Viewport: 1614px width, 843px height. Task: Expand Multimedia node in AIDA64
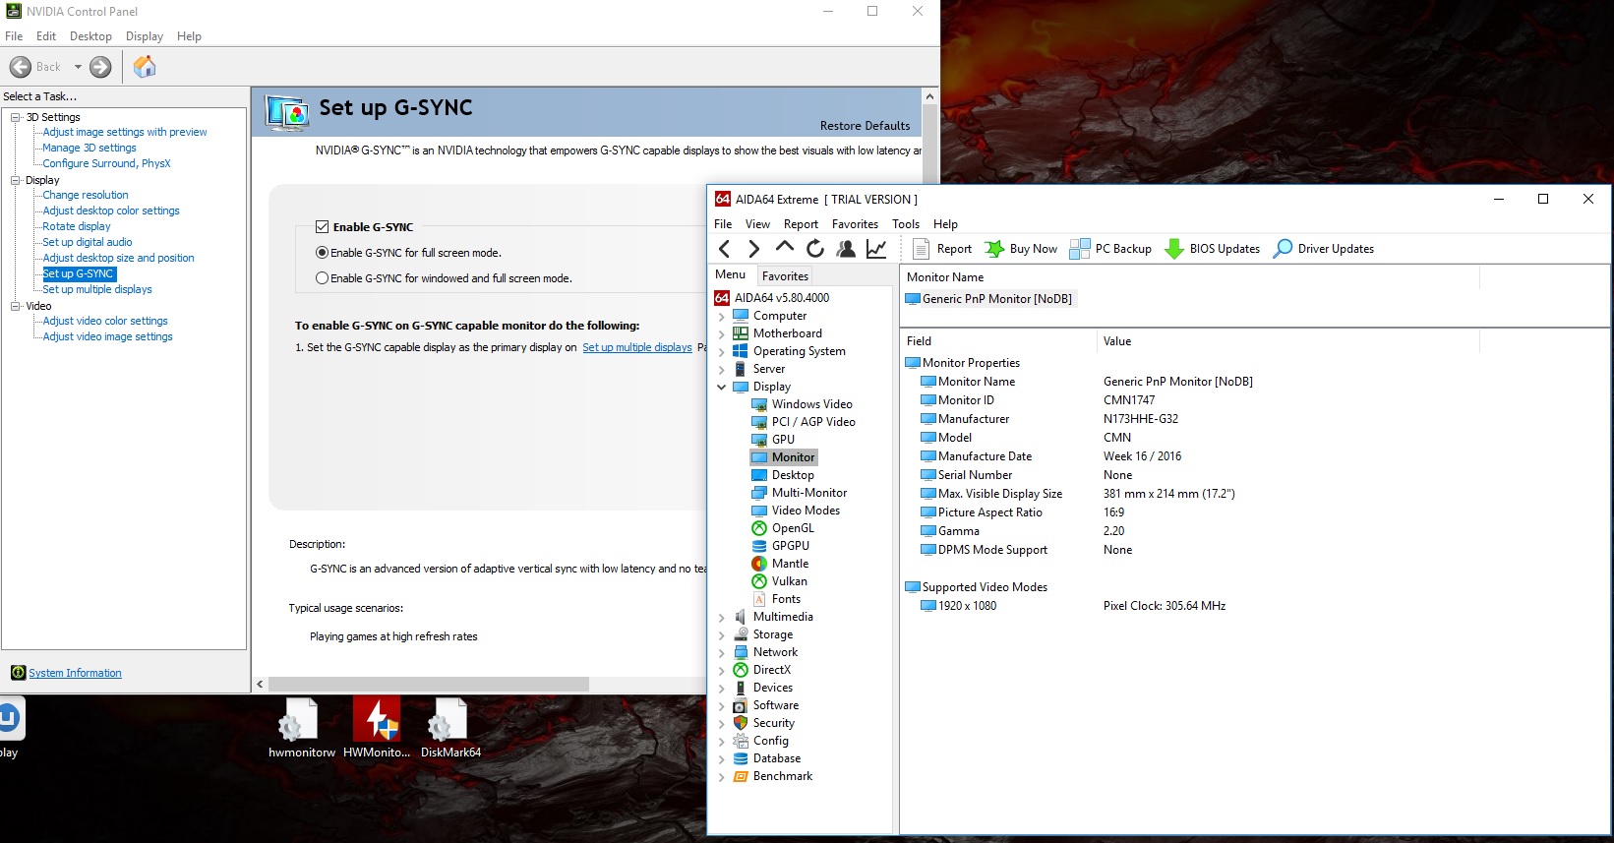pos(722,618)
